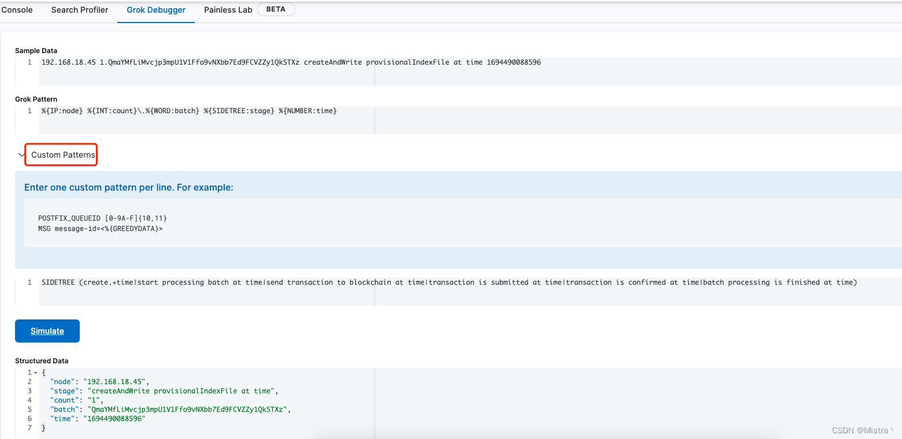Click the "Enter one custom pattern per line" text

(129, 188)
